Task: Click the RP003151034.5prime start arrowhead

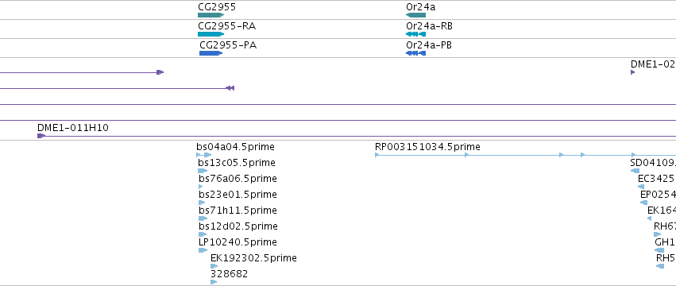Action: click(x=377, y=155)
